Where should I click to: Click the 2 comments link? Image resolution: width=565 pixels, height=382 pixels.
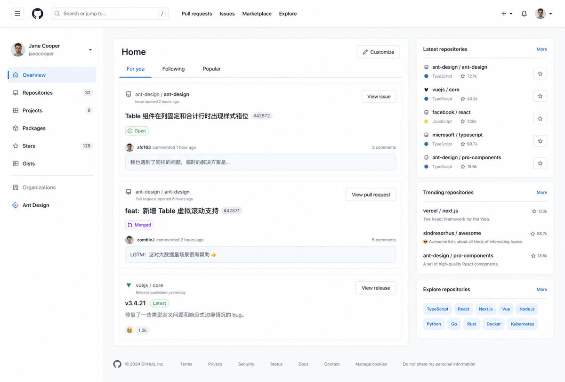tap(384, 147)
